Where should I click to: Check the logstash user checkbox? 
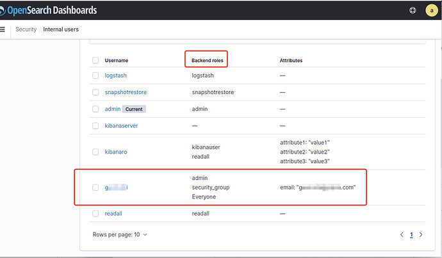coord(95,76)
